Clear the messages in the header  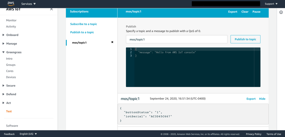(x=245, y=12)
